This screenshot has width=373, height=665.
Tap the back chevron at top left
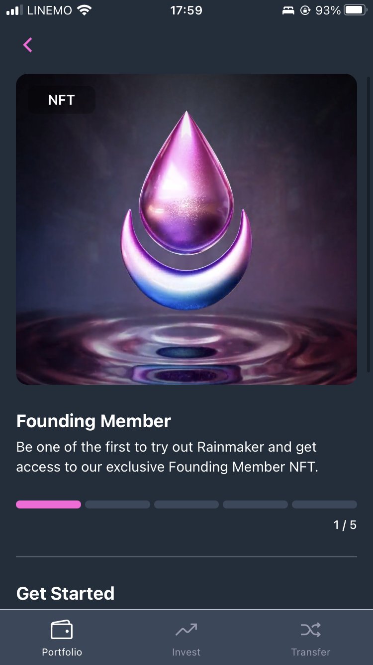tap(28, 45)
